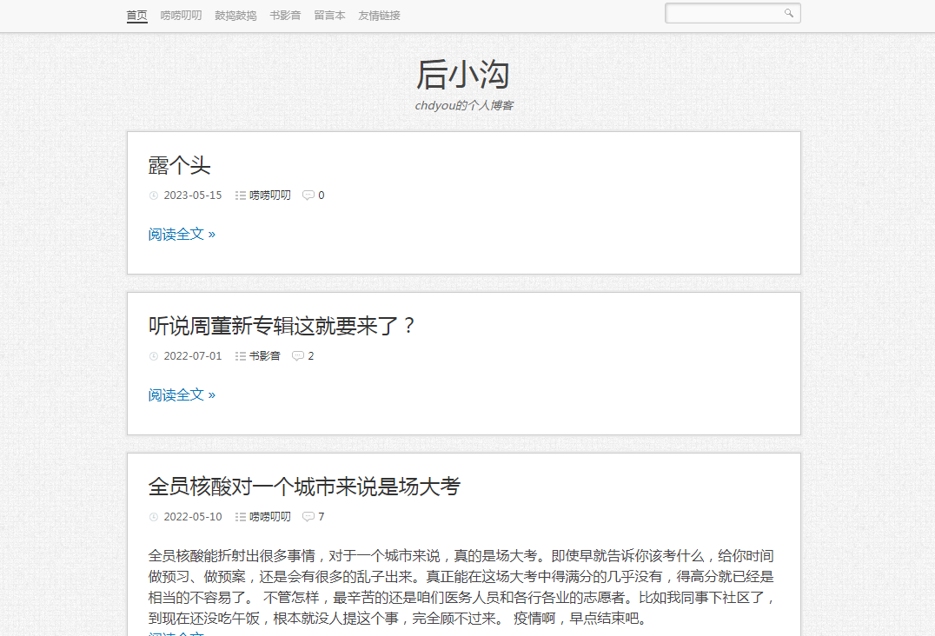The width and height of the screenshot is (935, 636).
Task: Open post 全员核酸对一个城市来说是场大考
Action: 304,487
